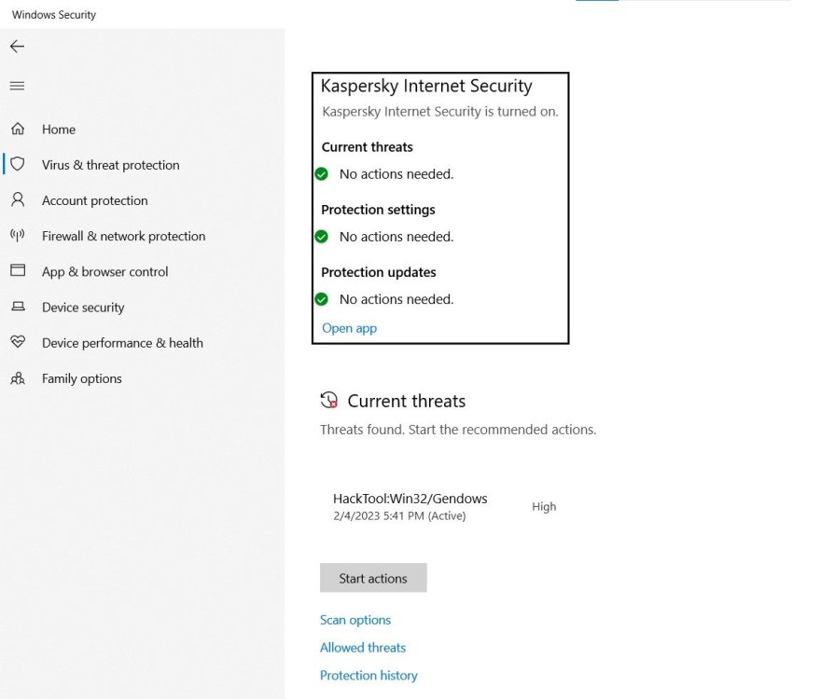Click the Current threats clock-shield icon
Image resolution: width=834 pixels, height=699 pixels.
[x=328, y=401]
